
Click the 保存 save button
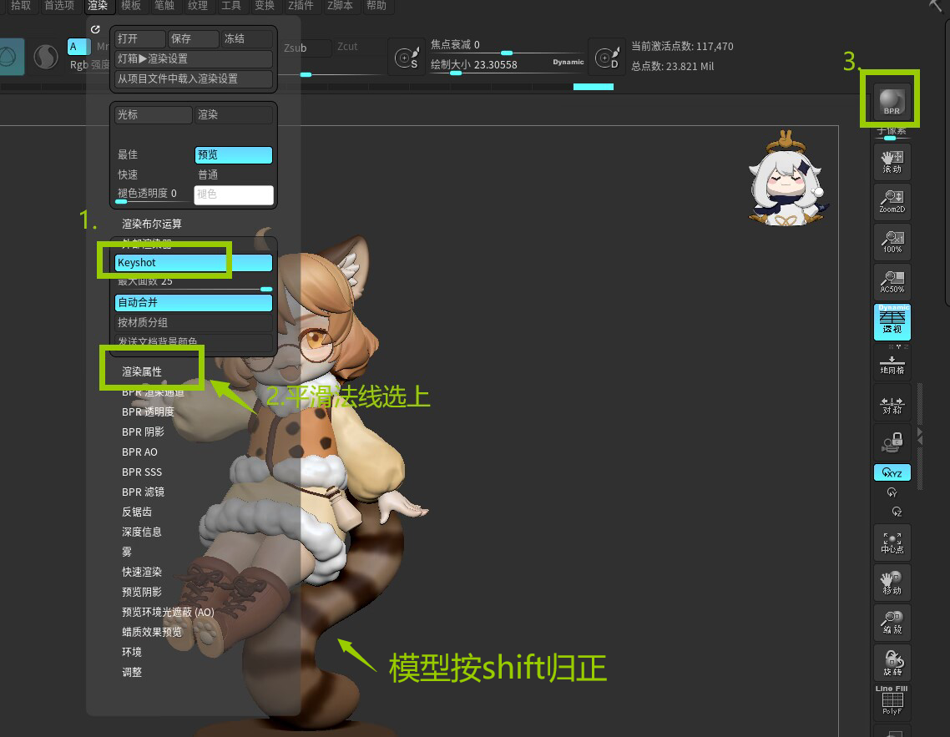(194, 38)
